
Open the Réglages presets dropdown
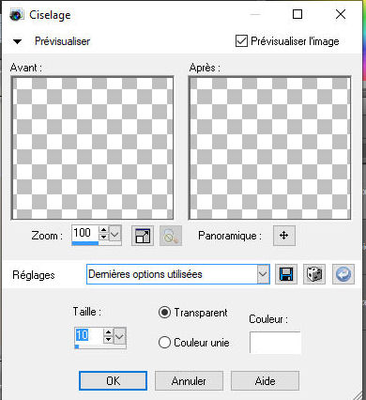(263, 274)
